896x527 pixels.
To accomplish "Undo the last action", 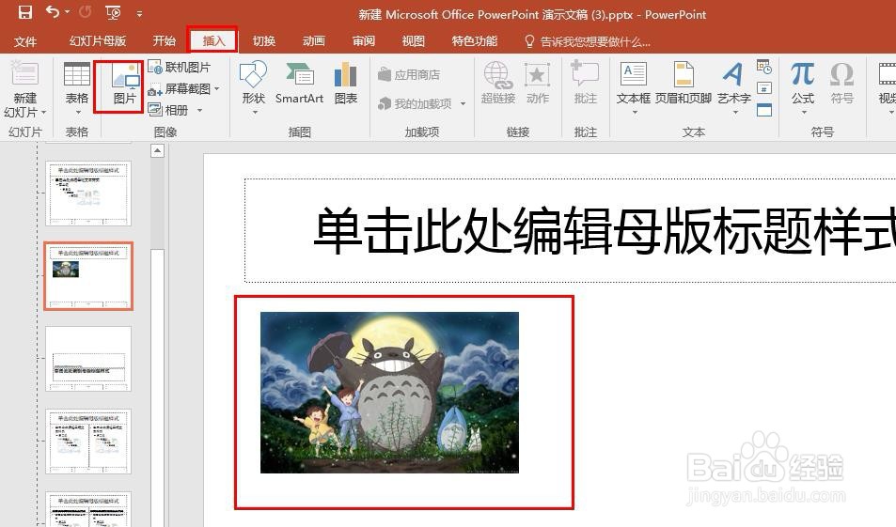I will tap(53, 12).
